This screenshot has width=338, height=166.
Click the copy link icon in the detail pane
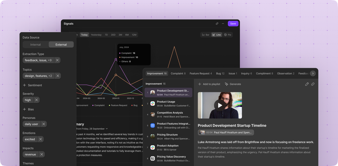click(313, 84)
